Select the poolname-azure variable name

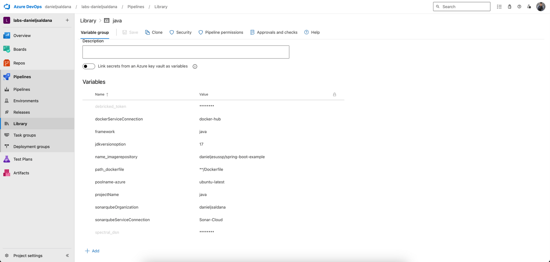tap(110, 182)
